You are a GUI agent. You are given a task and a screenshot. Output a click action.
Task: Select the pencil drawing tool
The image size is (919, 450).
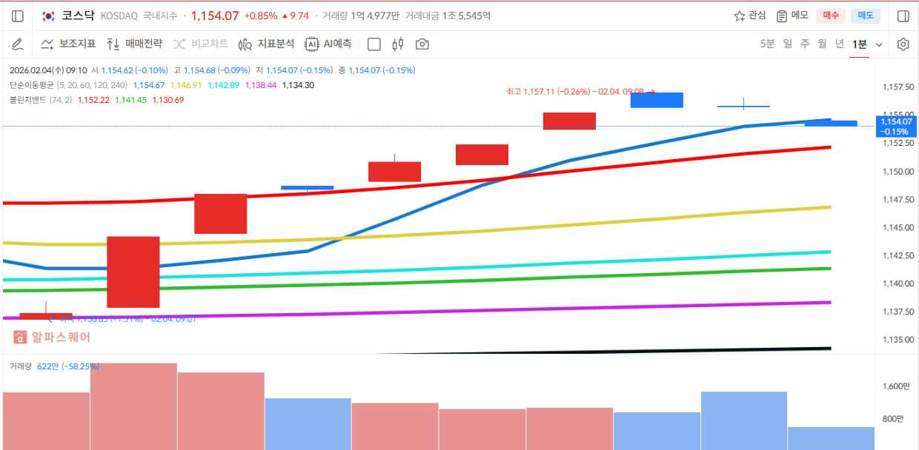pos(18,44)
